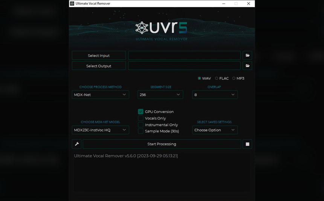Open output folder browse icon
The image size is (324, 201).
coord(248,66)
